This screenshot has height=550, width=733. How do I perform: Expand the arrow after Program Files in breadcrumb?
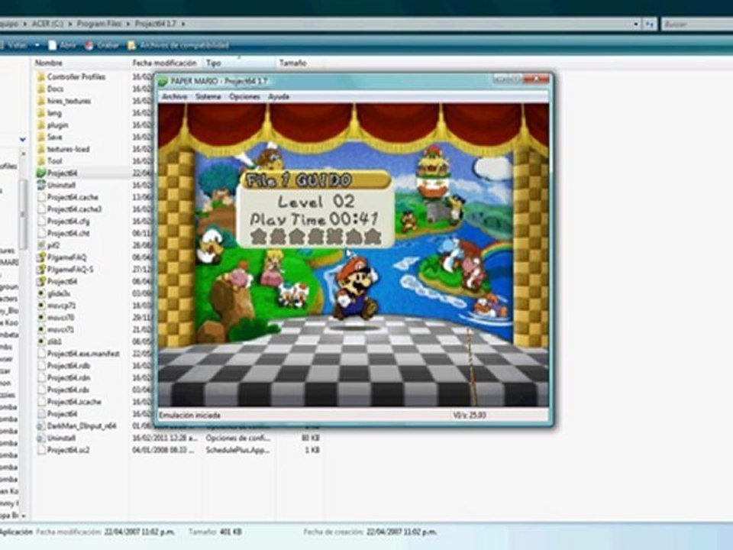pyautogui.click(x=128, y=24)
